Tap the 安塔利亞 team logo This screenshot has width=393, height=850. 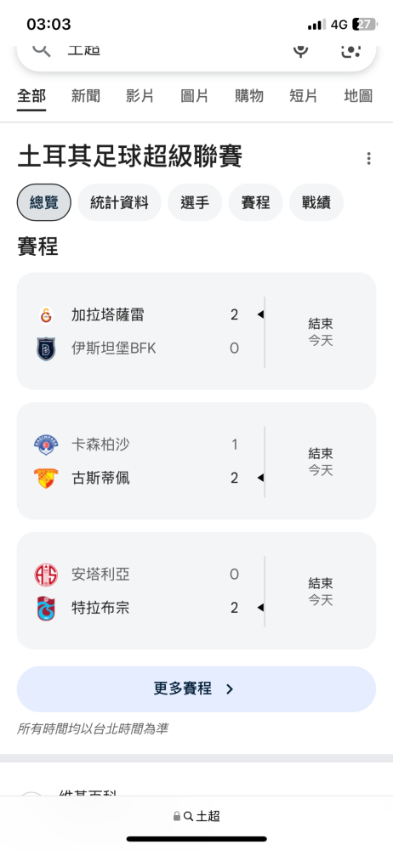tap(46, 575)
